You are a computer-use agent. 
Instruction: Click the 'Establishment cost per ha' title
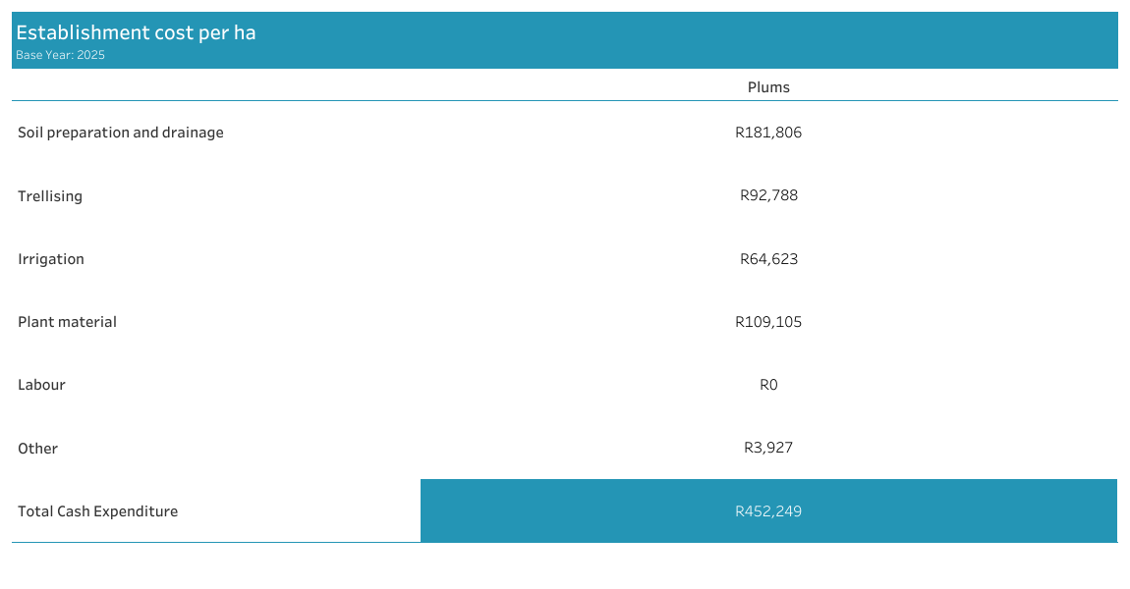(x=136, y=32)
